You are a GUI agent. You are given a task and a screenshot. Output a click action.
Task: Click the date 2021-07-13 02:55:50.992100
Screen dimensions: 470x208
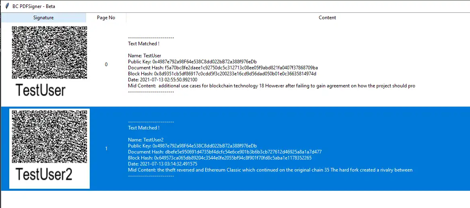tap(163, 80)
